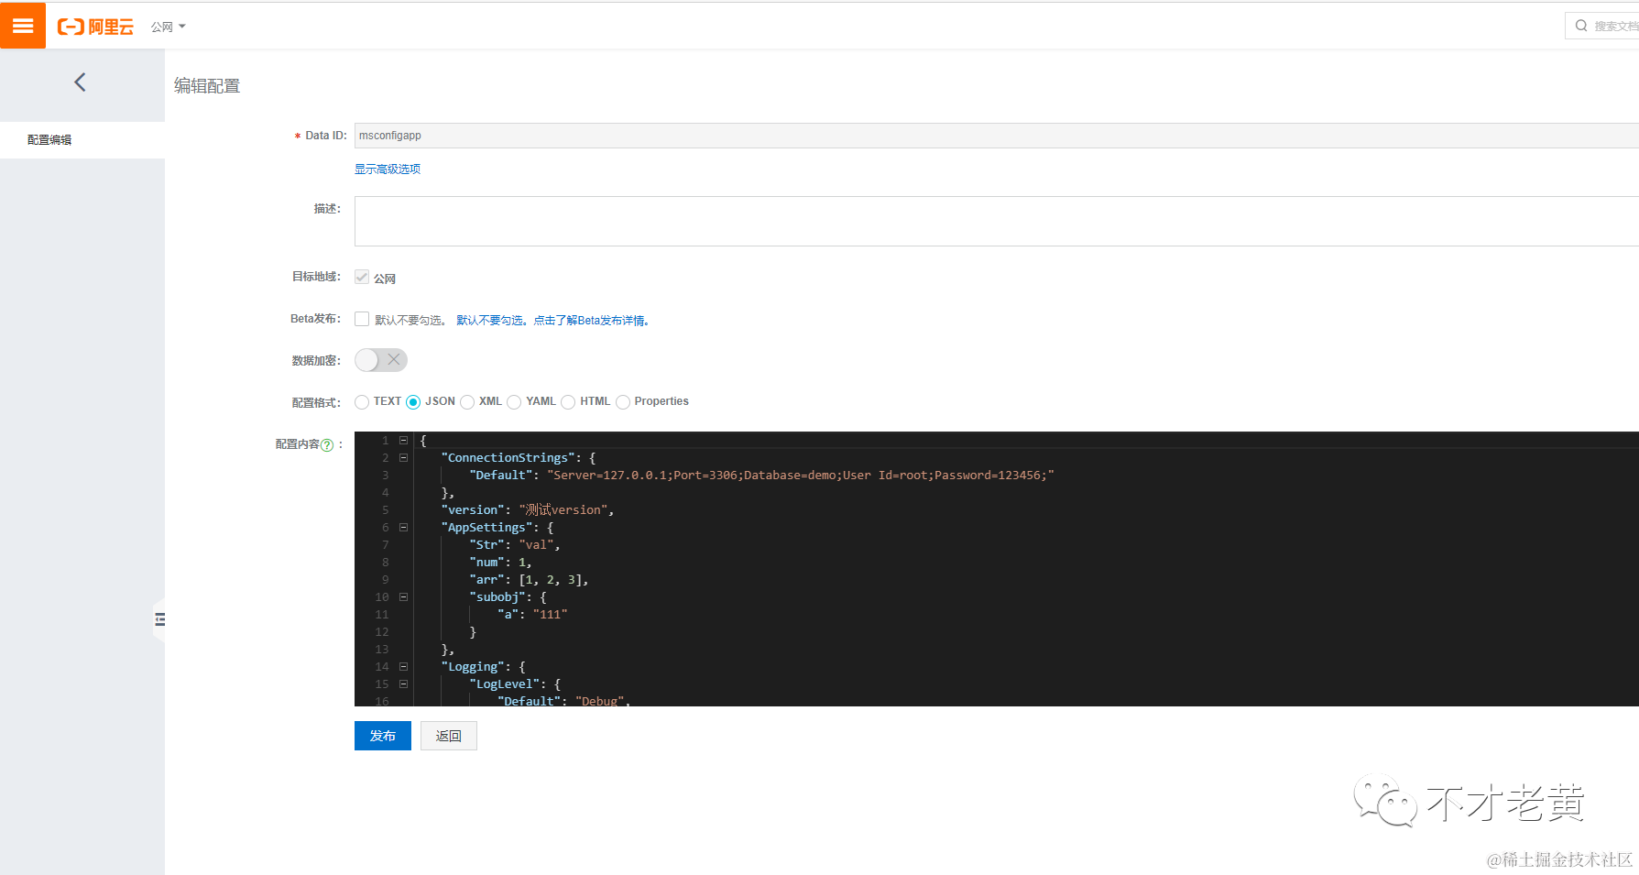
Task: Click the 发布 publish button
Action: [383, 736]
